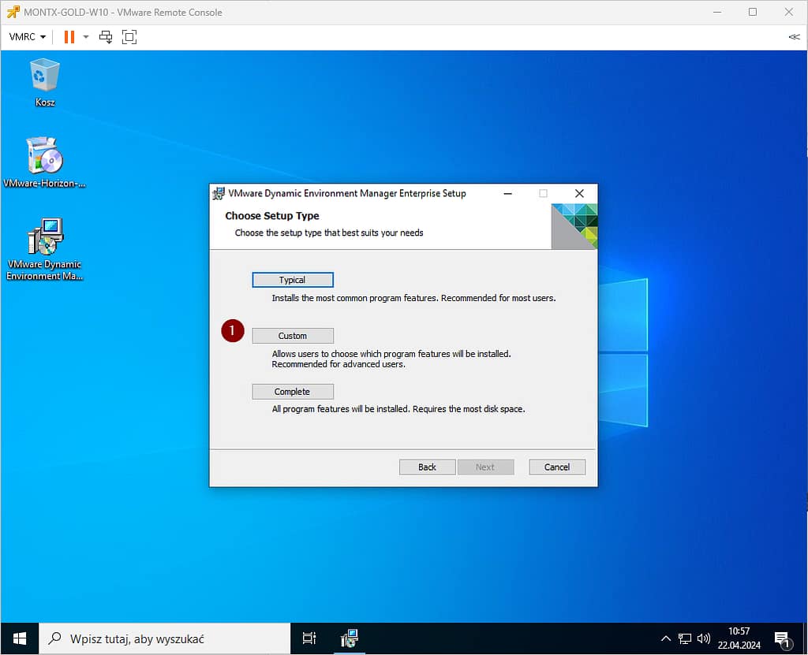Screen dimensions: 808x655
Task: Choose the Typical setup type
Action: (292, 280)
